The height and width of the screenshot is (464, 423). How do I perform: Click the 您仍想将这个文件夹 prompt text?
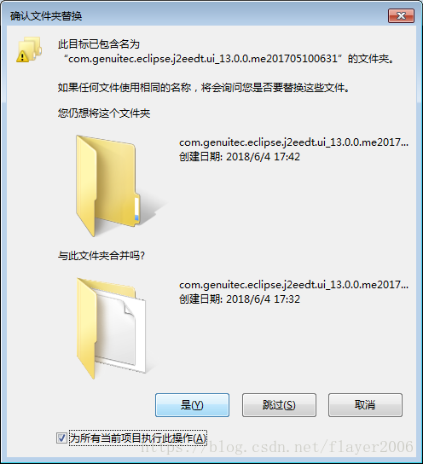tap(104, 113)
